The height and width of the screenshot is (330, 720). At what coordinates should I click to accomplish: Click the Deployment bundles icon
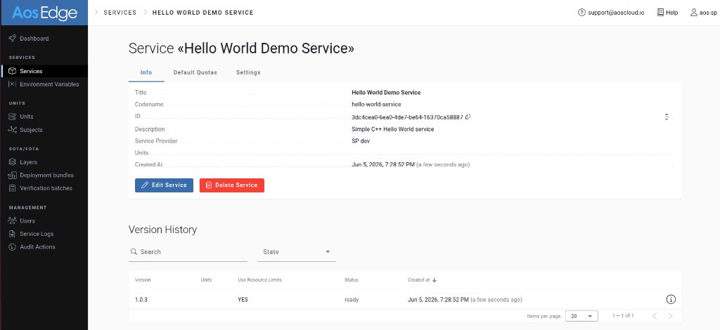tap(13, 175)
